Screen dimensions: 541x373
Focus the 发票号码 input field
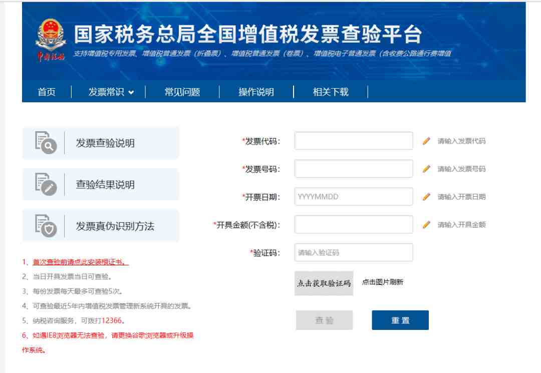[x=354, y=169]
